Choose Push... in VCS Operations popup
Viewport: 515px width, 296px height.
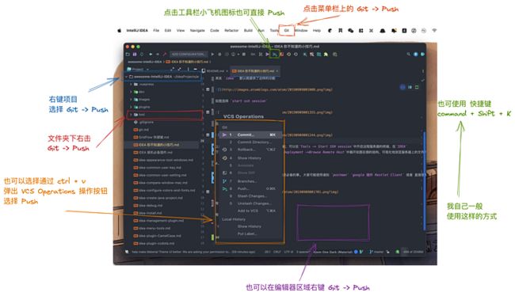(250, 188)
